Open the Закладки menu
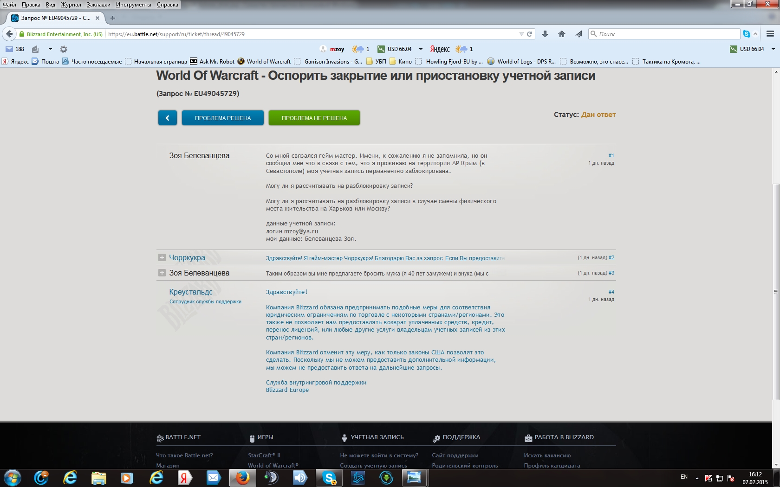Viewport: 780px width, 487px height. [98, 5]
